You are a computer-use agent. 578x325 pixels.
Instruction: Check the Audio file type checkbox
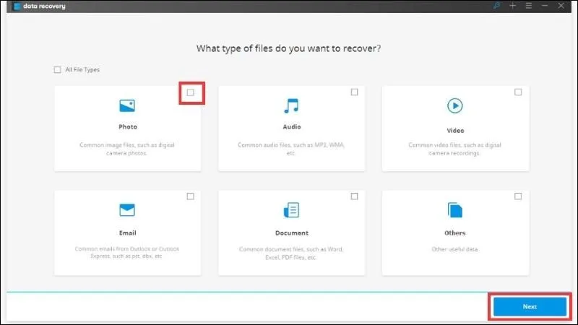click(354, 92)
